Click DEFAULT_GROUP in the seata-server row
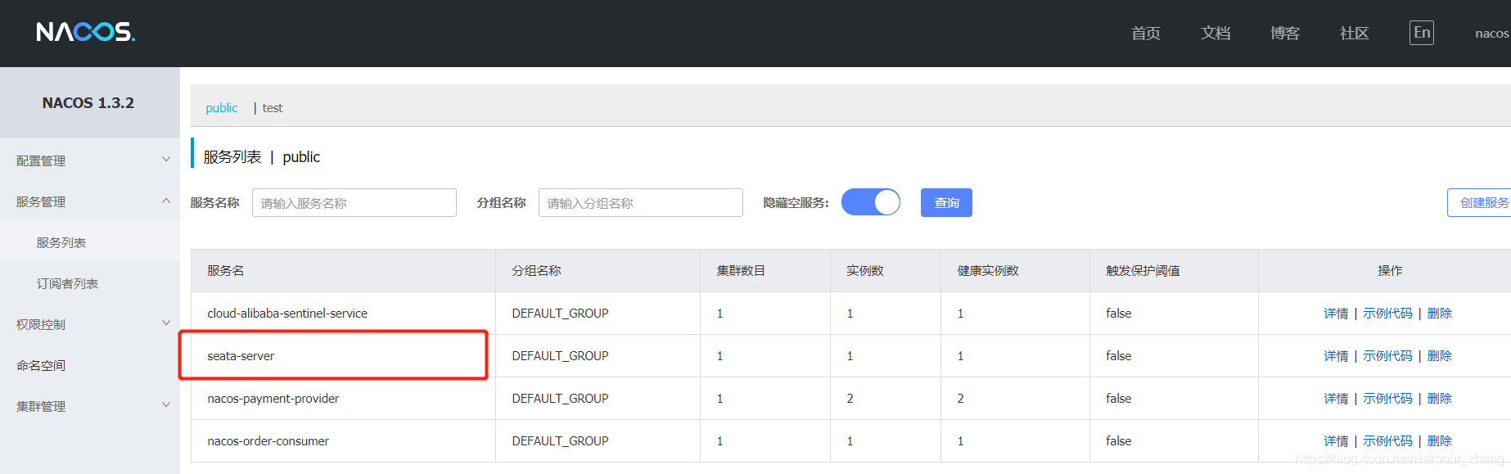Screen dimensions: 1511x474 point(561,356)
